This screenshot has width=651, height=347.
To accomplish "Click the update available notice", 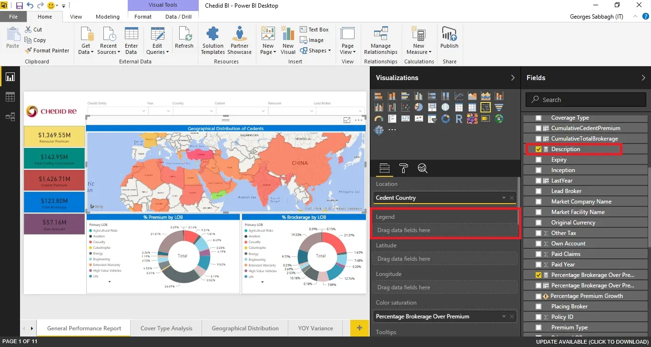I will [592, 342].
